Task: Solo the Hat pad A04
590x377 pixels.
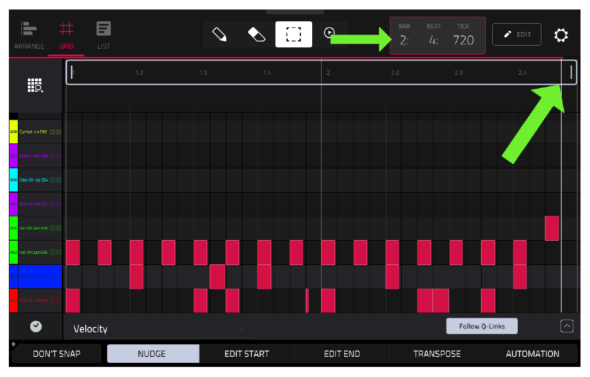Action: [58, 228]
